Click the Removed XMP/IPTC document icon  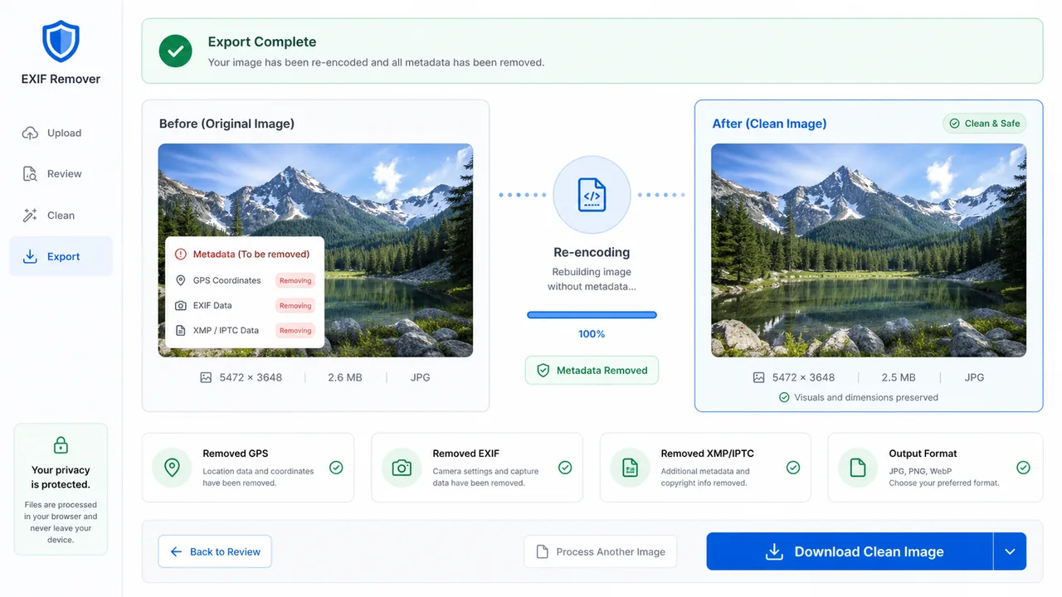(x=630, y=468)
